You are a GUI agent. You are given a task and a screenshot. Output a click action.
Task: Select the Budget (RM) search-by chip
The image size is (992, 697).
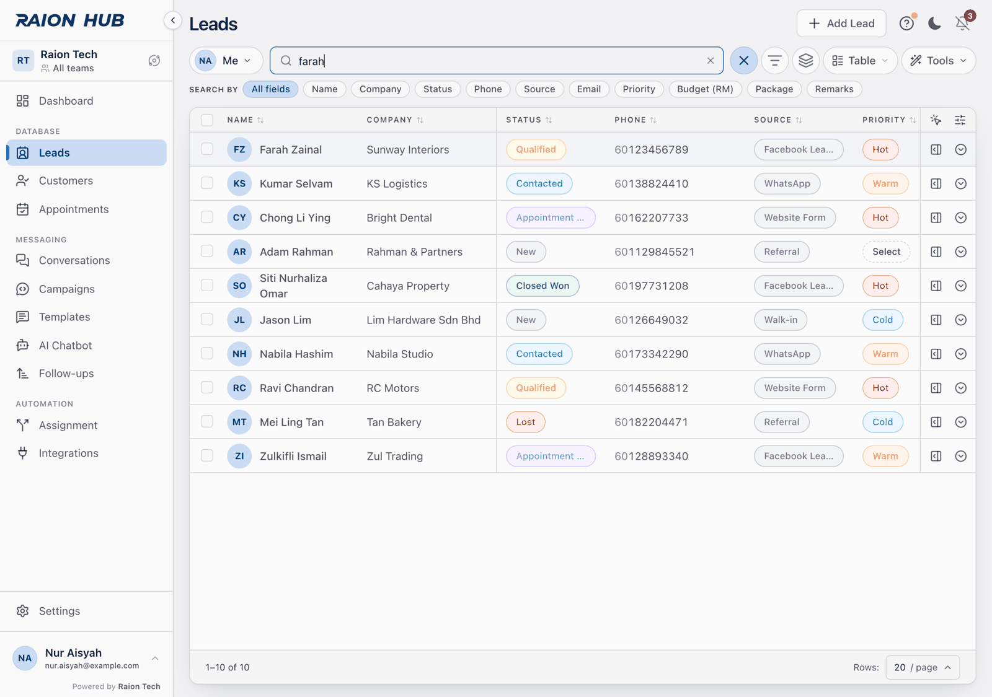(x=705, y=89)
